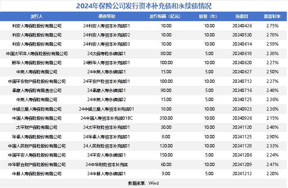Screen dimensions: 288x188
Task: Click the 数据来源：Wind footer text
Action: pos(143,183)
